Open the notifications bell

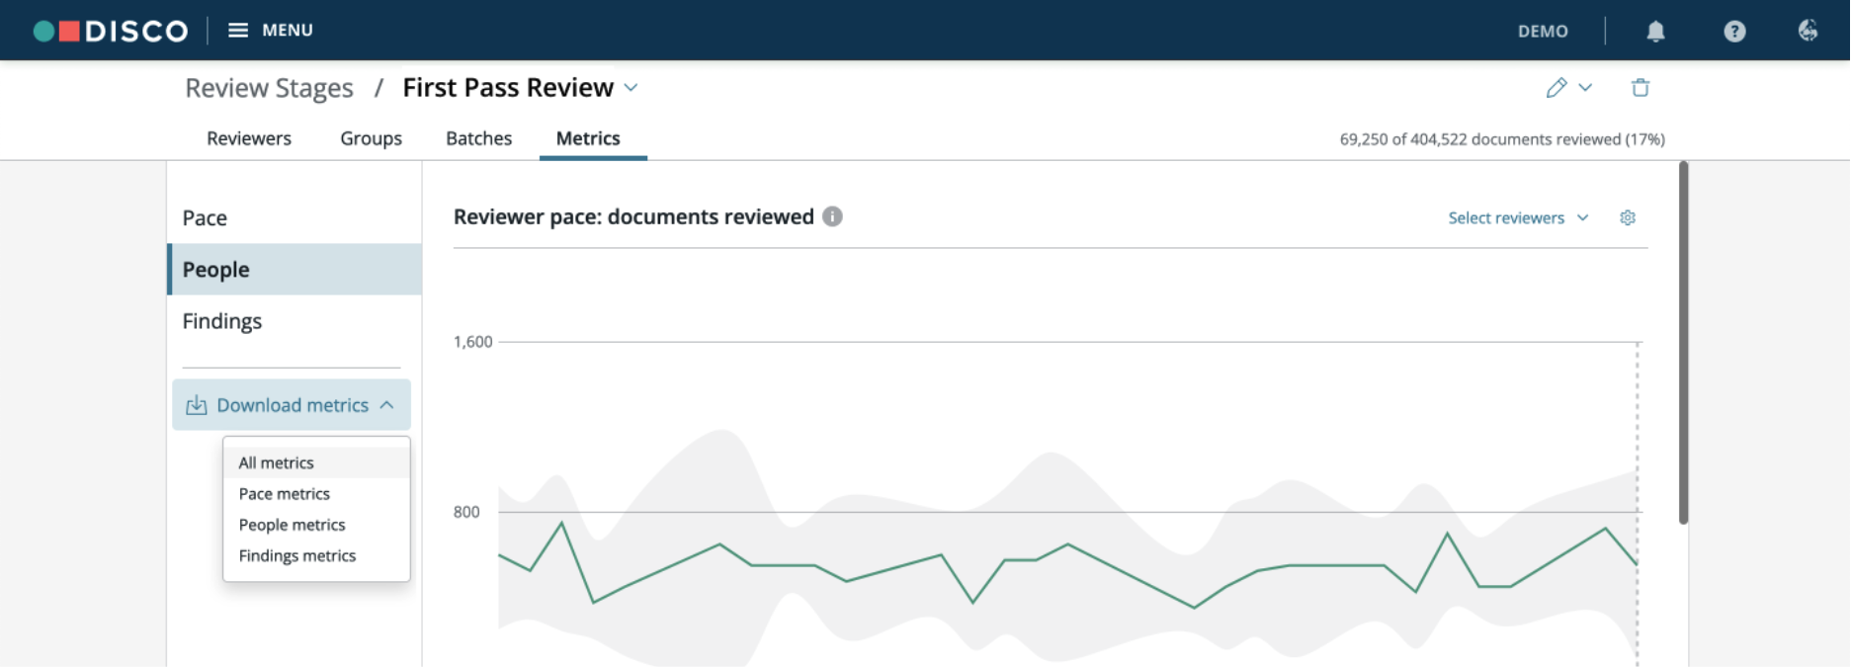1656,31
